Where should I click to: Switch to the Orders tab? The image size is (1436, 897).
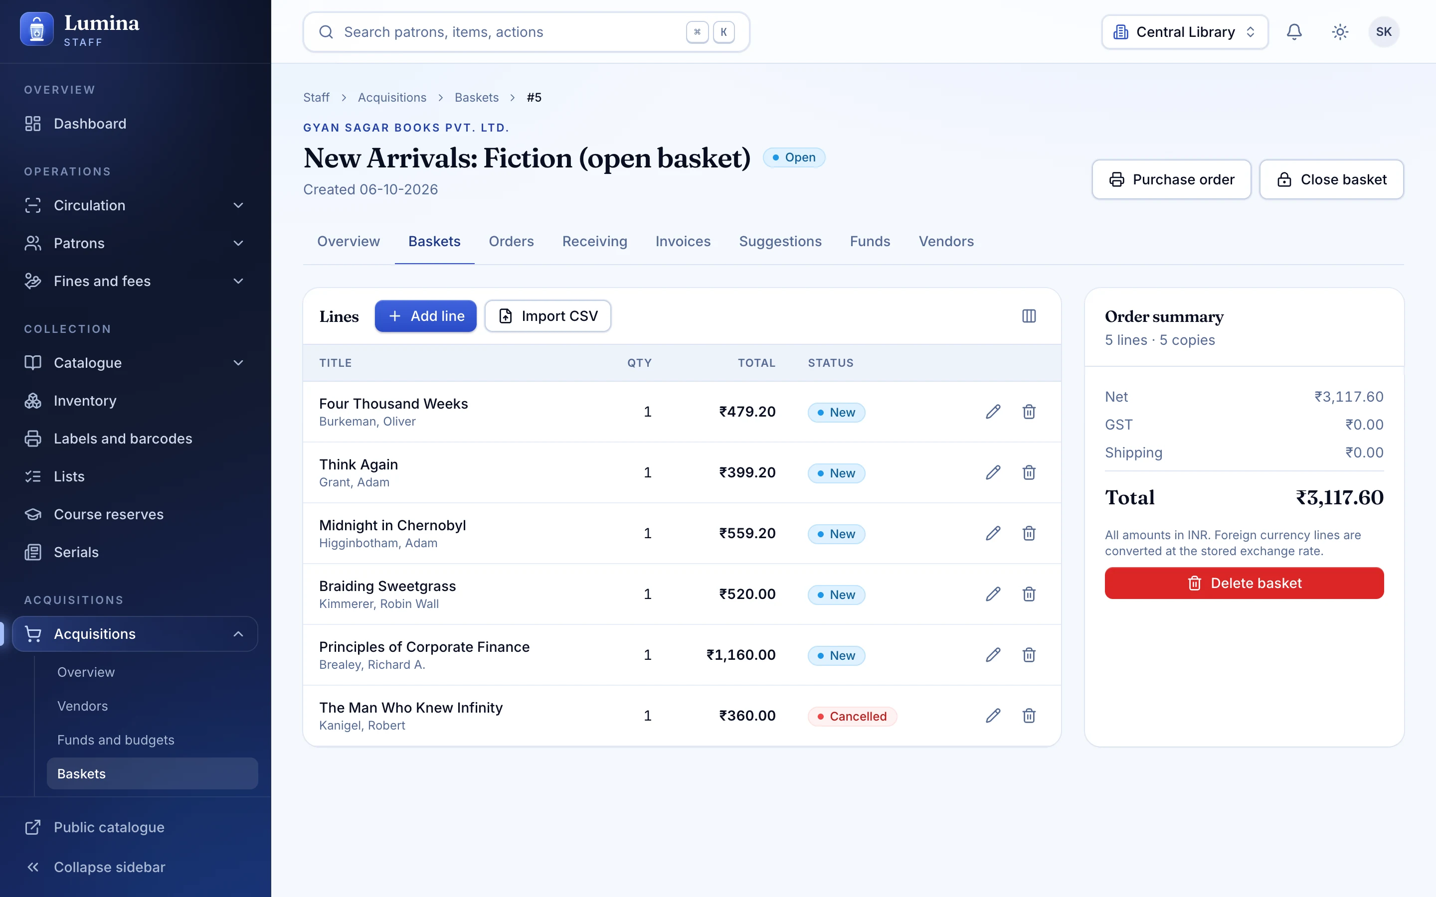coord(511,242)
